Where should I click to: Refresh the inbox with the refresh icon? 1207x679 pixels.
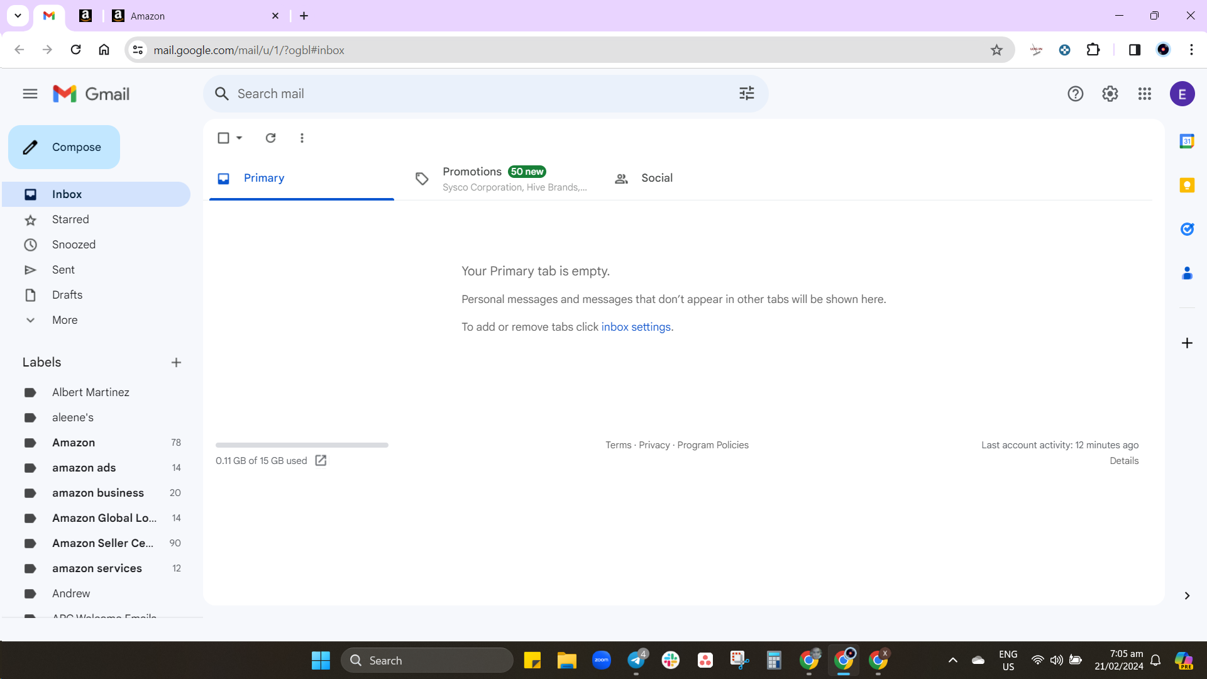click(271, 138)
